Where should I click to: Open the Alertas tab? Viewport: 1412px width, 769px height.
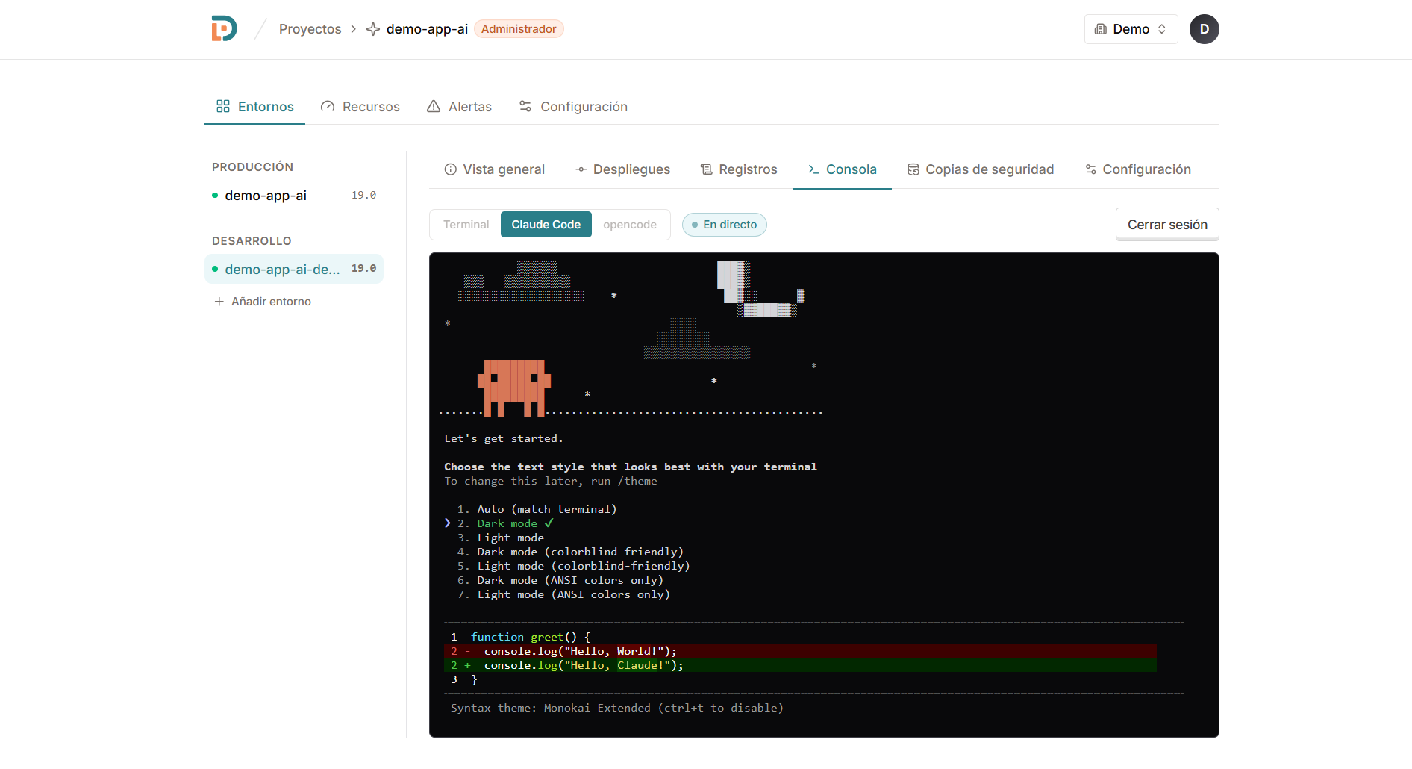point(459,107)
